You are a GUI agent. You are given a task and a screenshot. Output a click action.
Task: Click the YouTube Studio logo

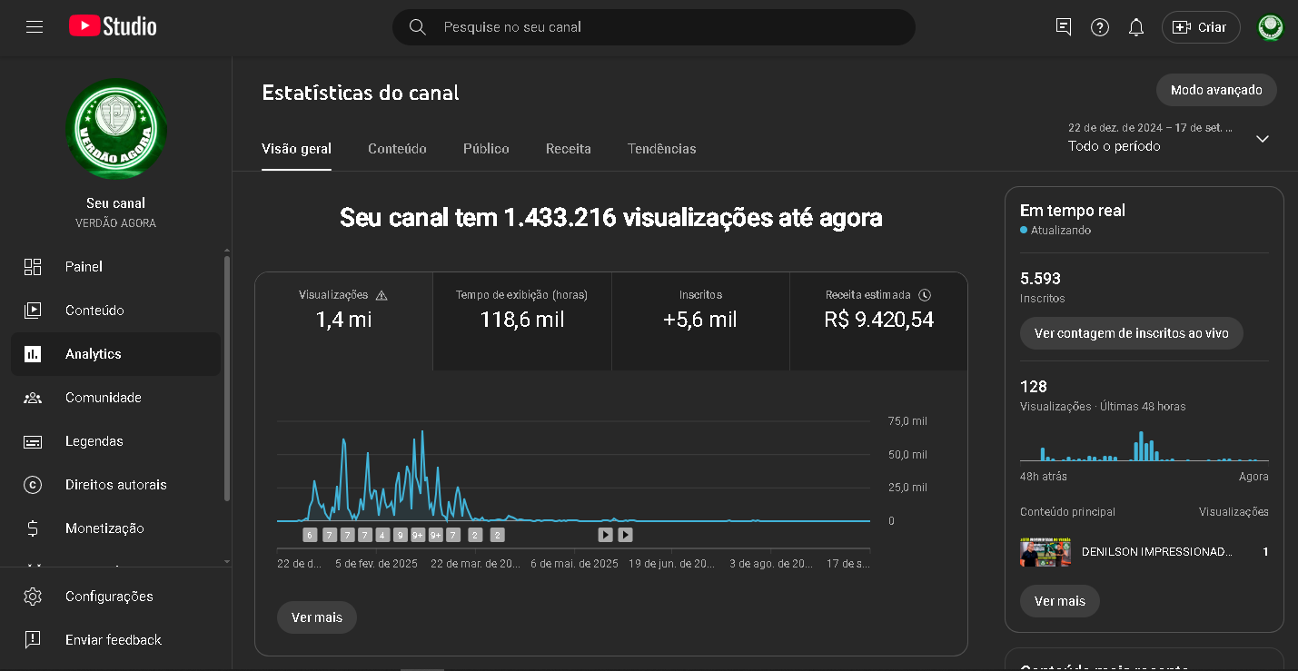pyautogui.click(x=113, y=27)
